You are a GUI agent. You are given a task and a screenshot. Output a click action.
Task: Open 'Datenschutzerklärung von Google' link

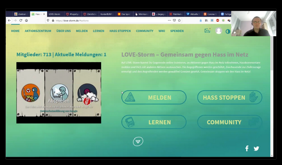coord(59,111)
